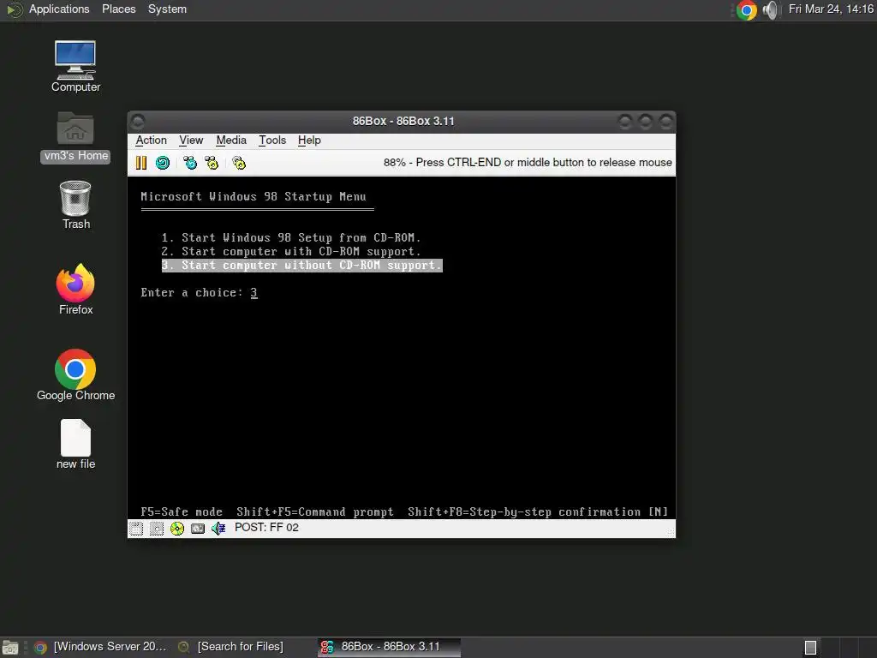Select the new file desktop icon
Image resolution: width=877 pixels, height=658 pixels.
[75, 445]
